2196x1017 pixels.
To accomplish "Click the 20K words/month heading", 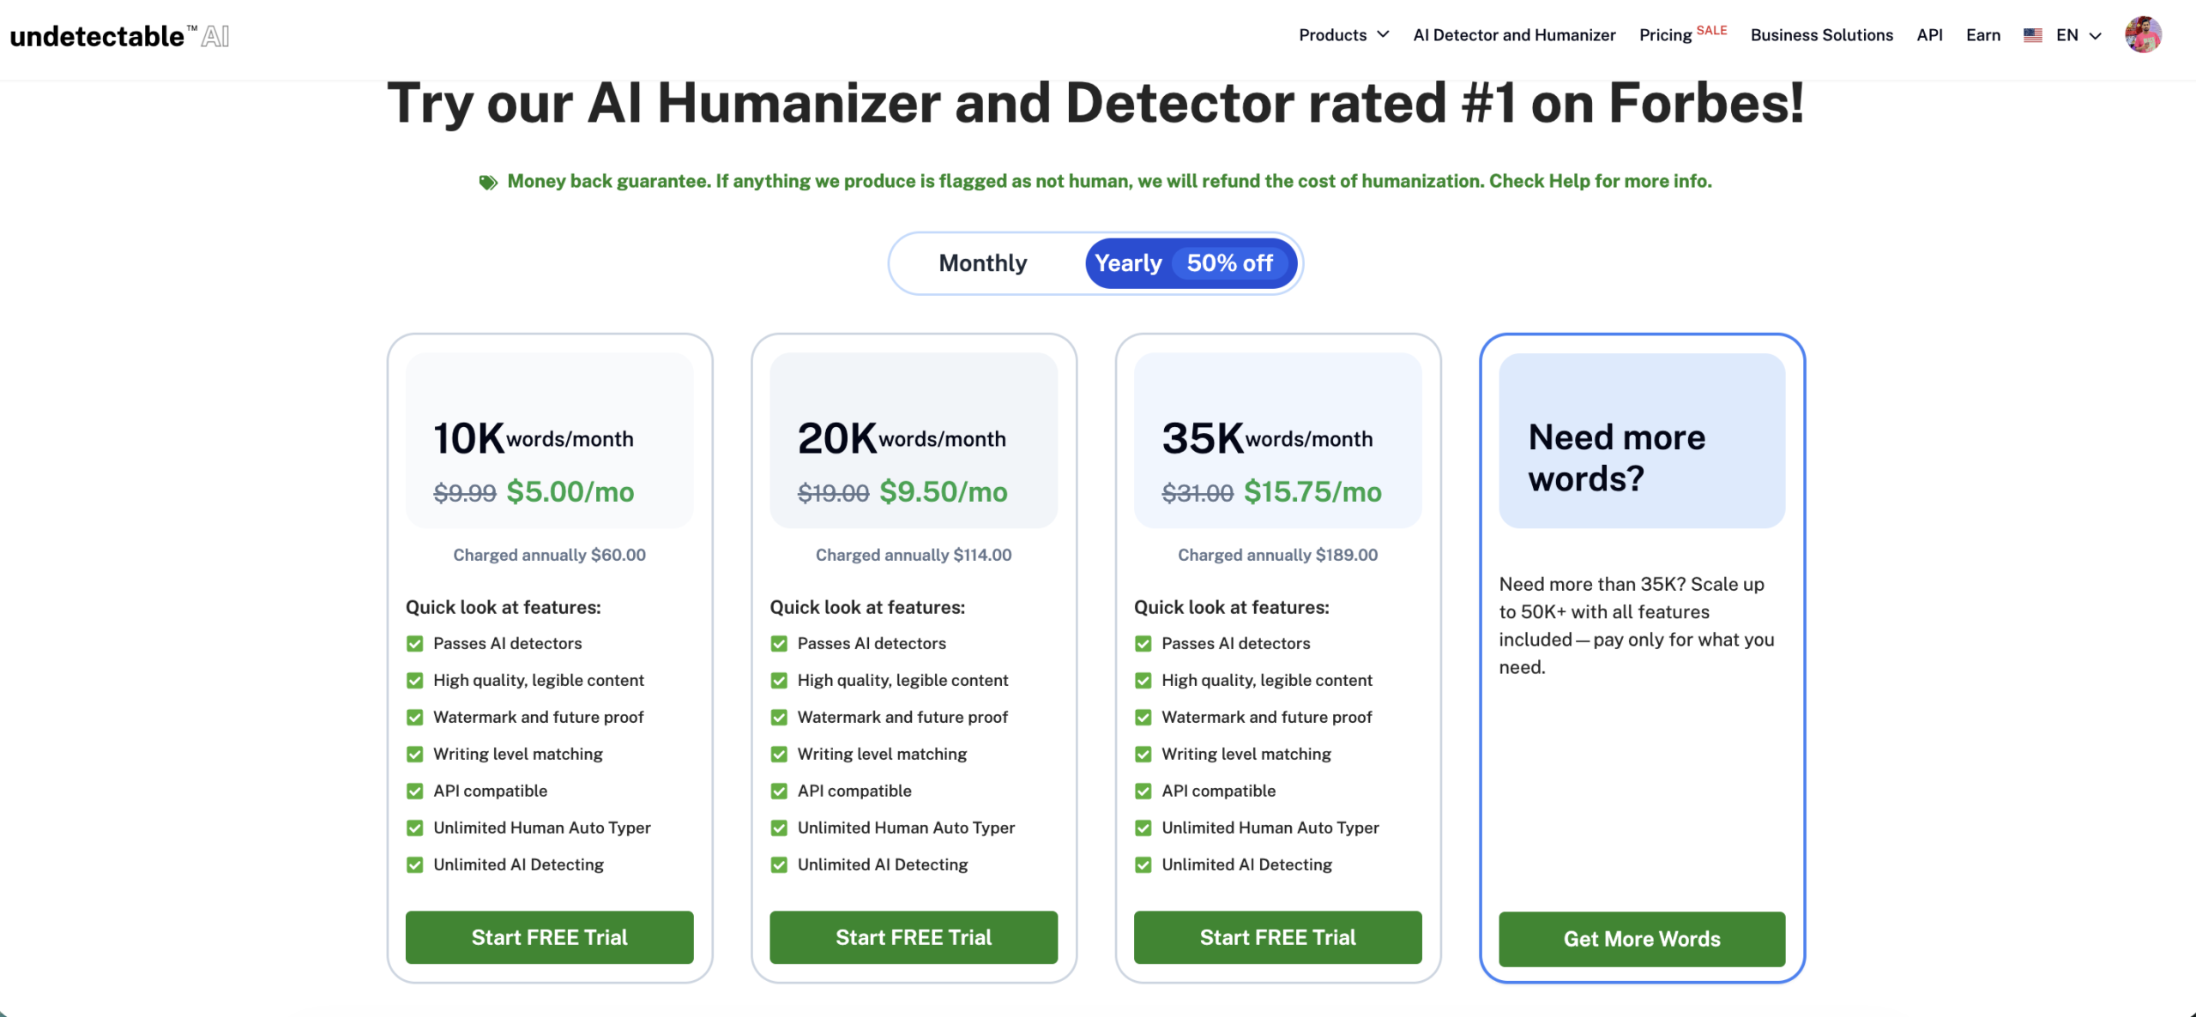I will pos(902,438).
